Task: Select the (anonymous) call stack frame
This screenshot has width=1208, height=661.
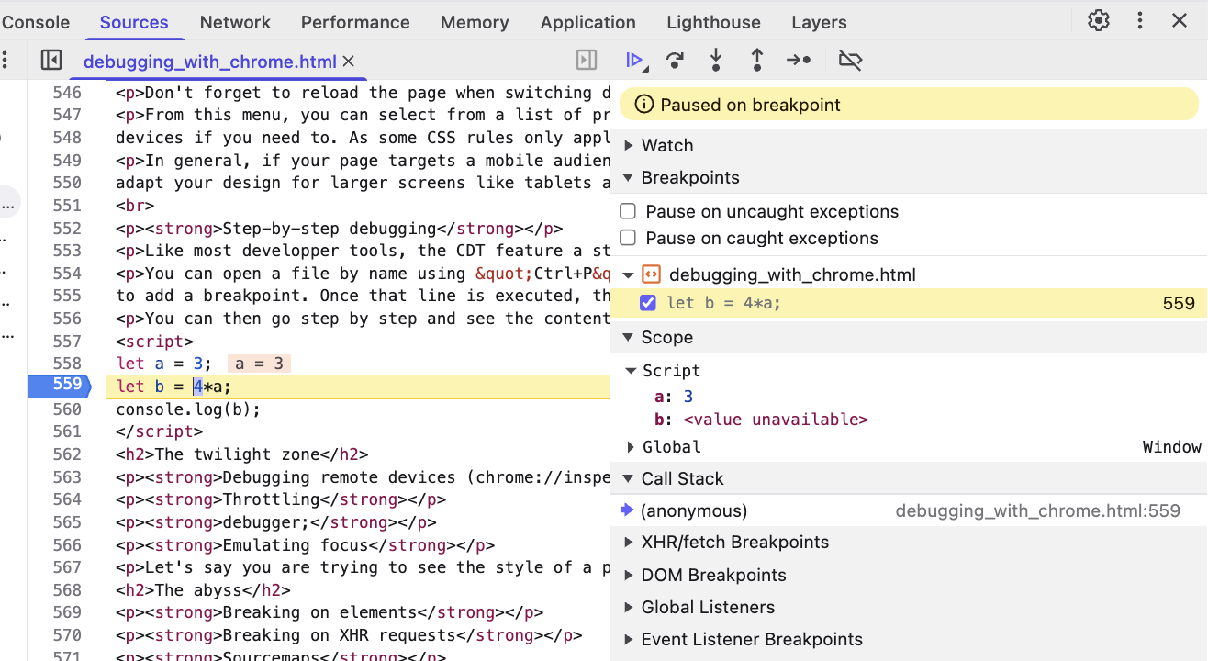Action: pyautogui.click(x=694, y=510)
